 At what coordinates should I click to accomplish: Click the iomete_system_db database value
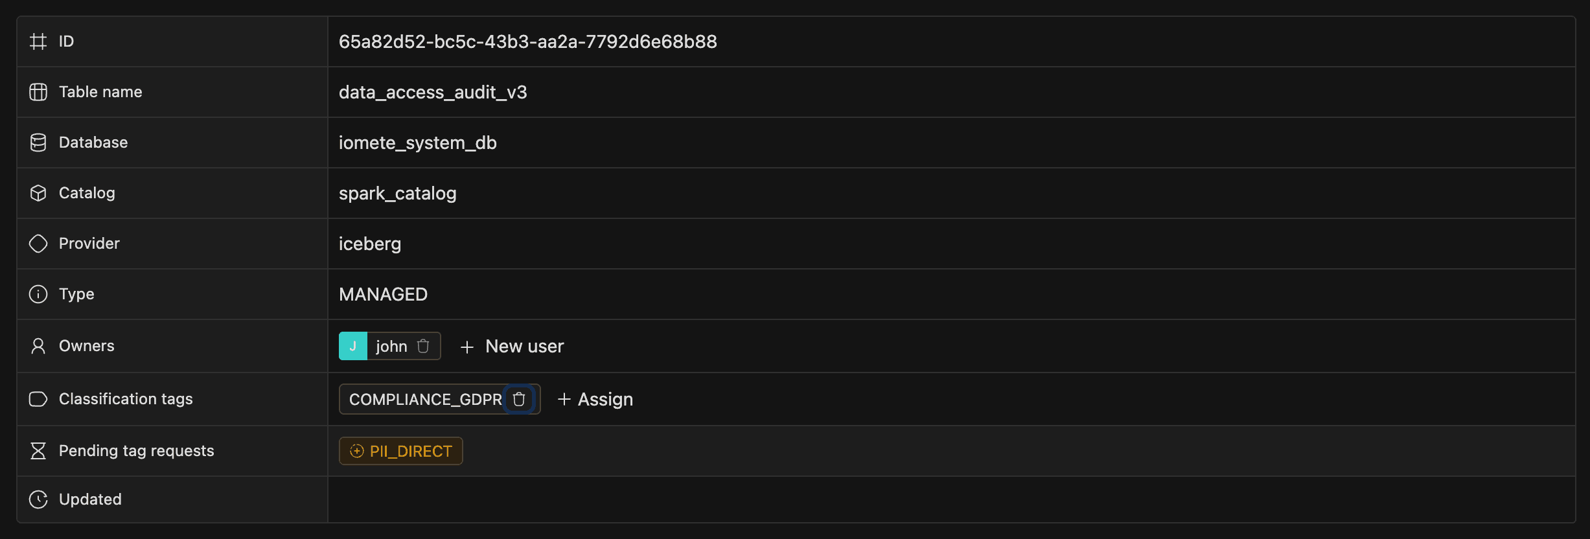coord(417,143)
